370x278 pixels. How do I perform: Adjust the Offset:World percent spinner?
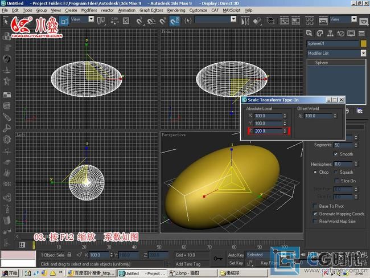click(335, 116)
